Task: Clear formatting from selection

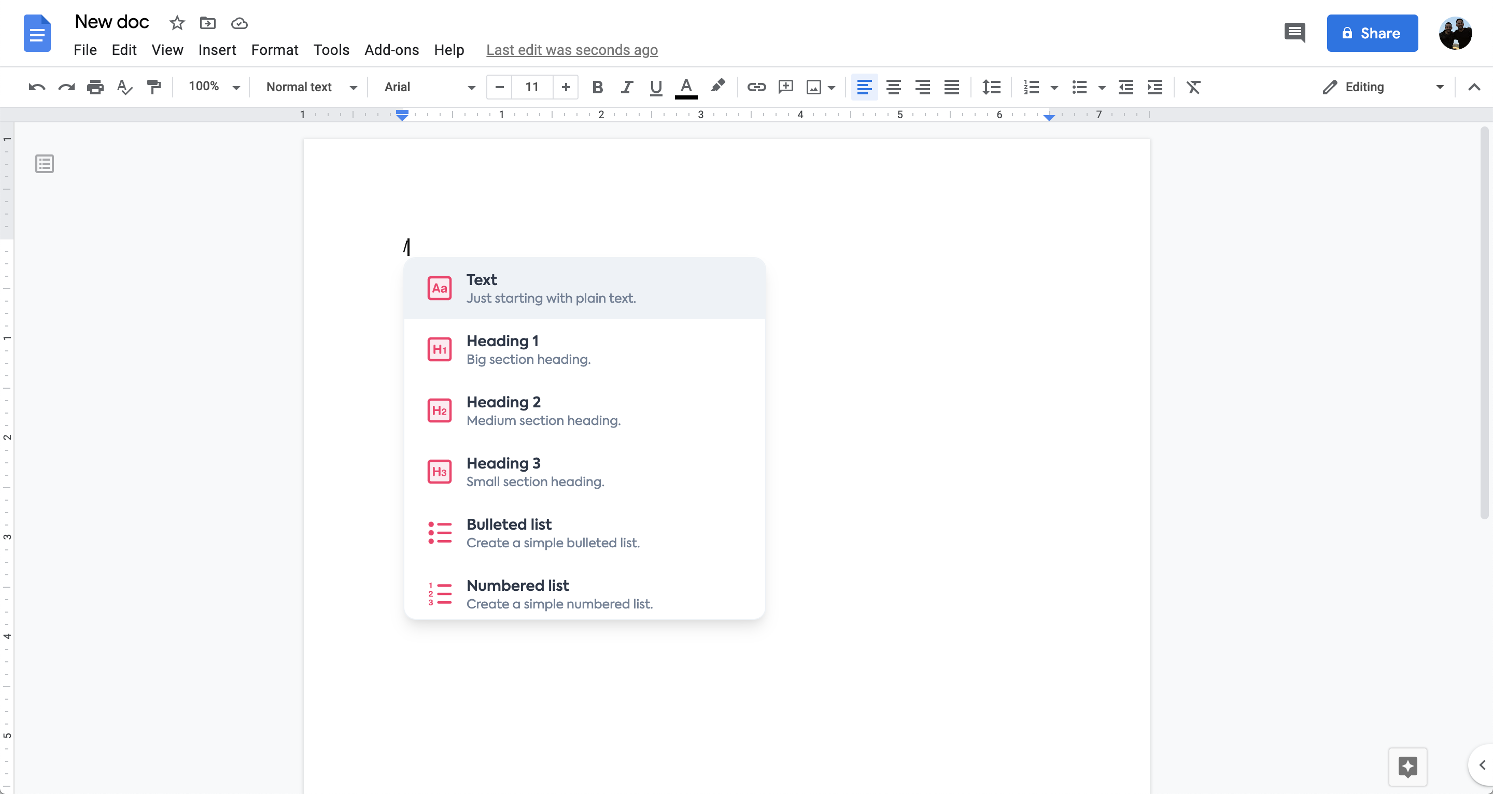Action: pos(1193,87)
